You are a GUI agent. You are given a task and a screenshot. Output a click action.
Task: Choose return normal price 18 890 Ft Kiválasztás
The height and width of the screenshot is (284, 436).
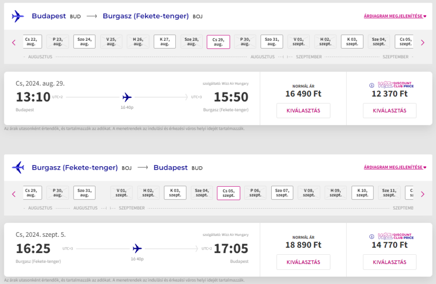point(303,262)
